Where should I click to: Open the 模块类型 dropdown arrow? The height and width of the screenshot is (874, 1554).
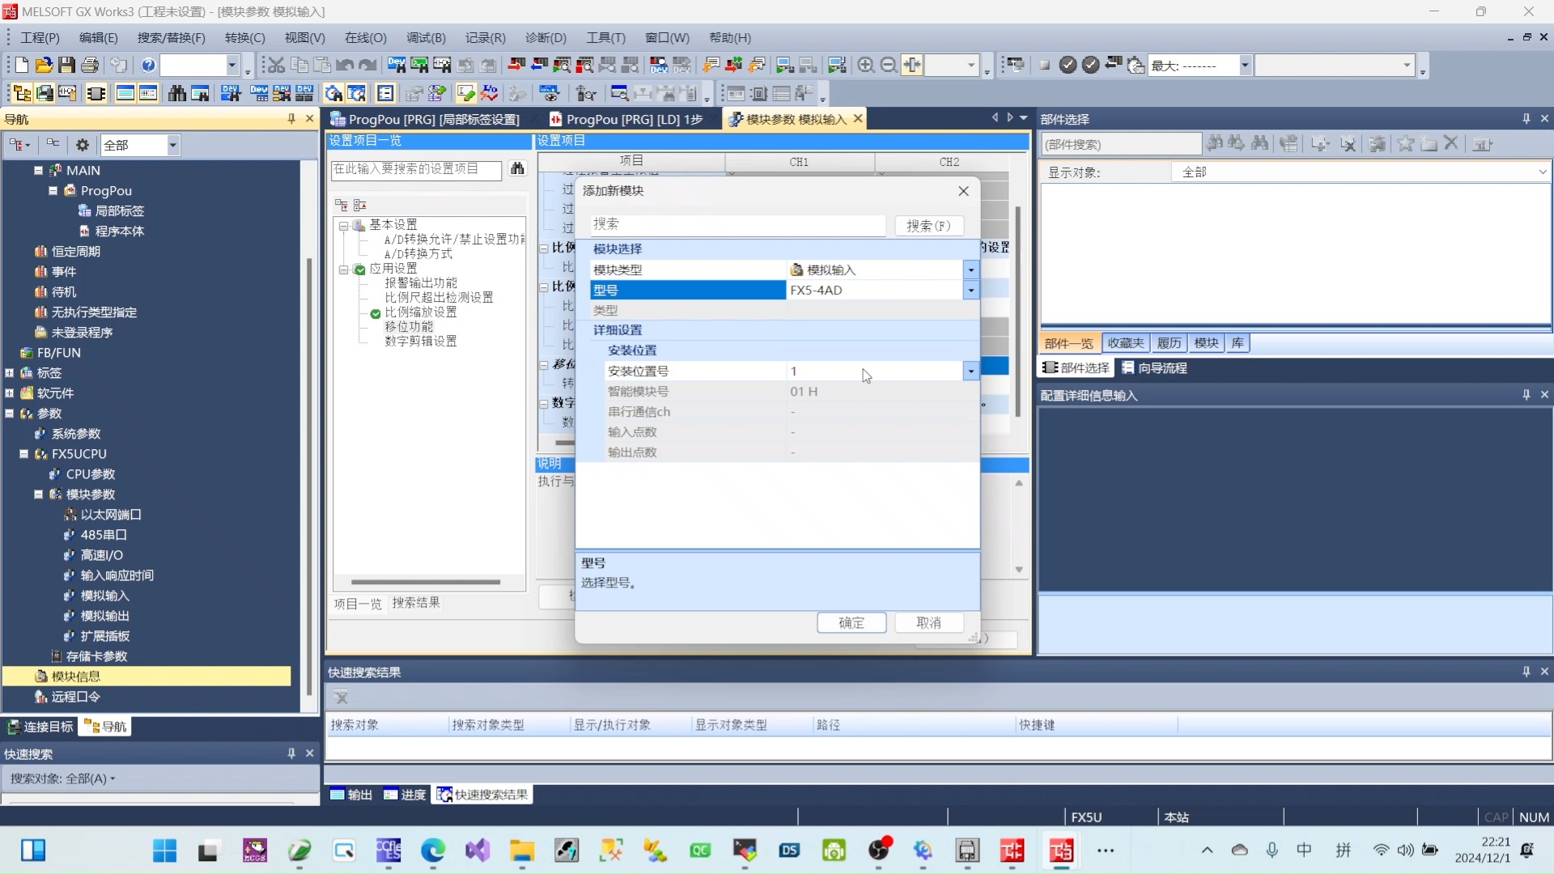tap(970, 269)
